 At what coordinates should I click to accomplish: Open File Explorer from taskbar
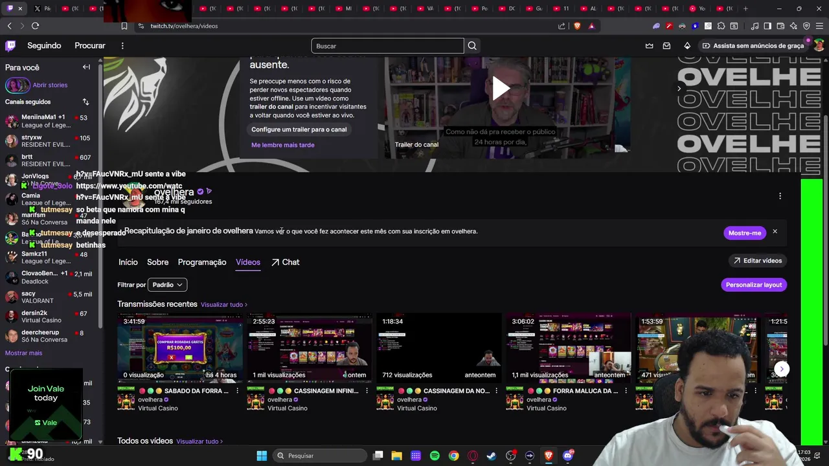click(x=396, y=456)
